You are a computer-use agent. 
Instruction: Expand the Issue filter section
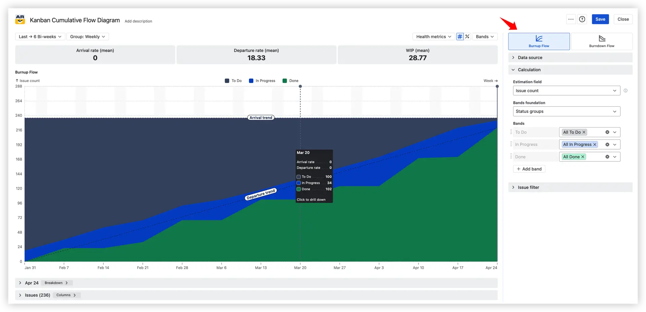pos(570,187)
